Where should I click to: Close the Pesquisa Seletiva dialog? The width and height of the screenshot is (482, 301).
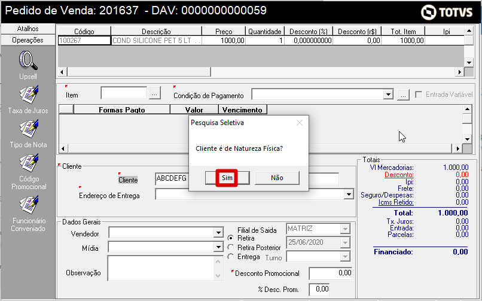click(x=300, y=123)
